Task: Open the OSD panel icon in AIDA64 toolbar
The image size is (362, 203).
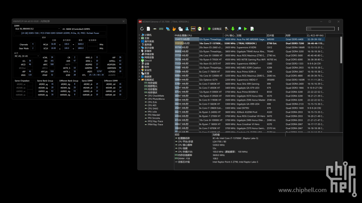Action: click(193, 29)
